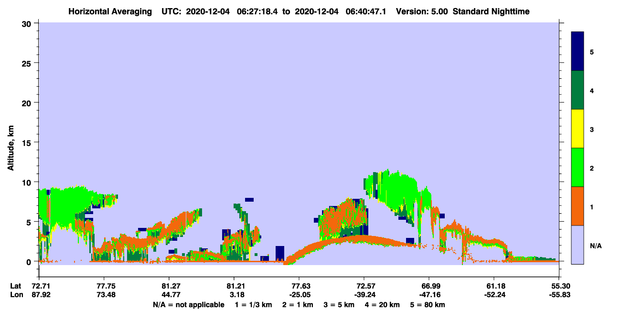Select longitude value '-47.16'
This screenshot has width=621, height=318.
point(429,295)
